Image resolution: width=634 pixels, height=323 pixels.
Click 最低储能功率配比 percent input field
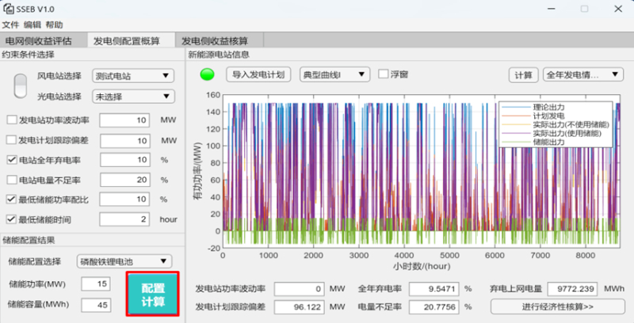tap(124, 199)
